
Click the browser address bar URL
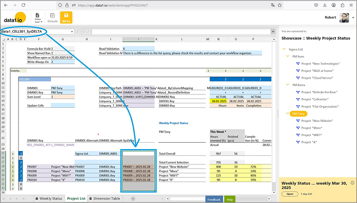113,5
